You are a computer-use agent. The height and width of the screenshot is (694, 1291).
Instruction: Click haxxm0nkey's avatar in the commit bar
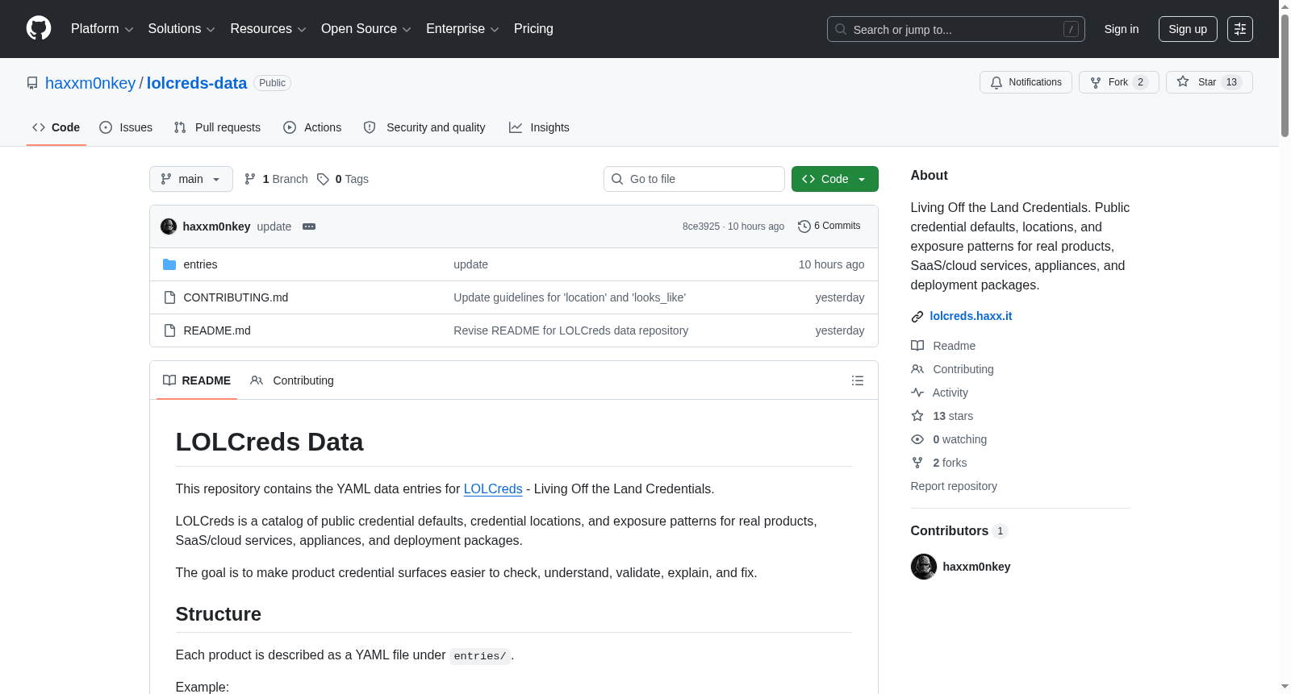(169, 226)
